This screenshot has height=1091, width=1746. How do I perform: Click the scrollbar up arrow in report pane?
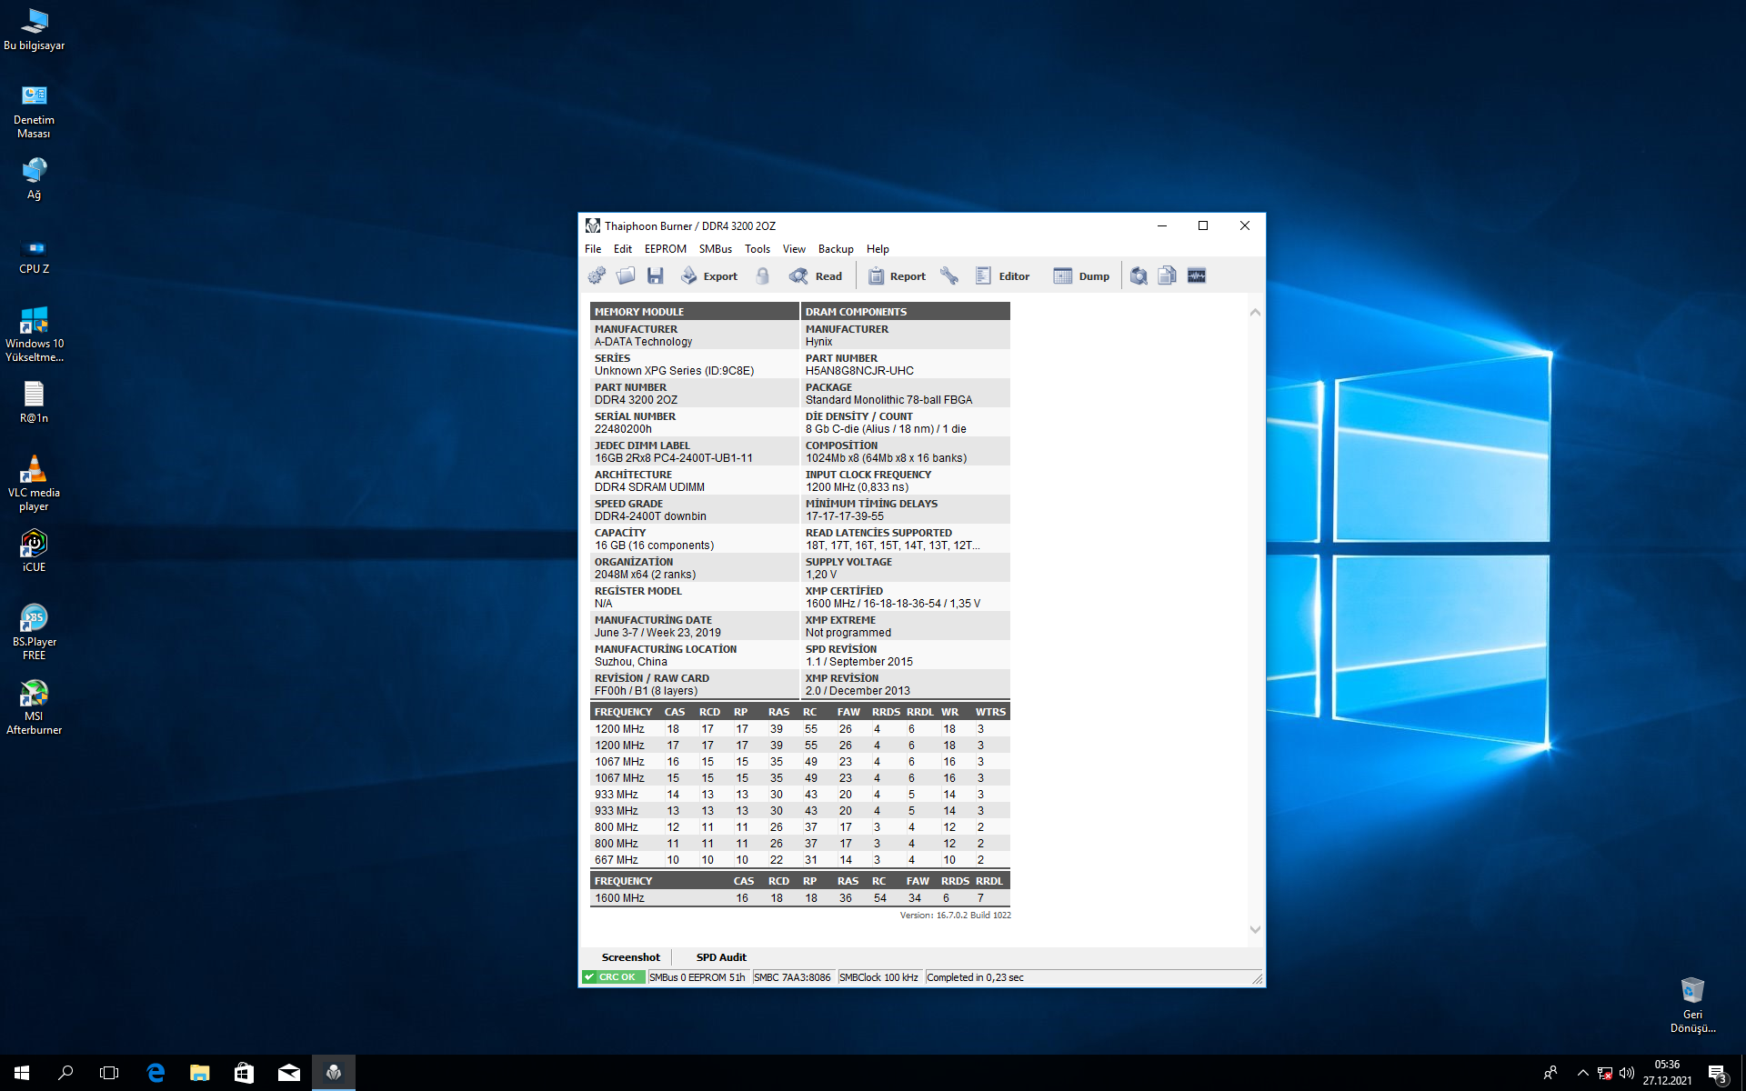coord(1255,312)
